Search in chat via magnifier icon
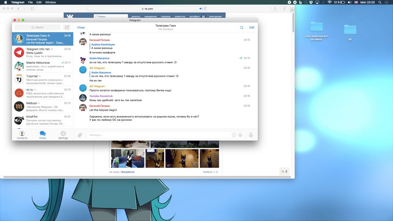This screenshot has height=221, width=393. point(242,28)
